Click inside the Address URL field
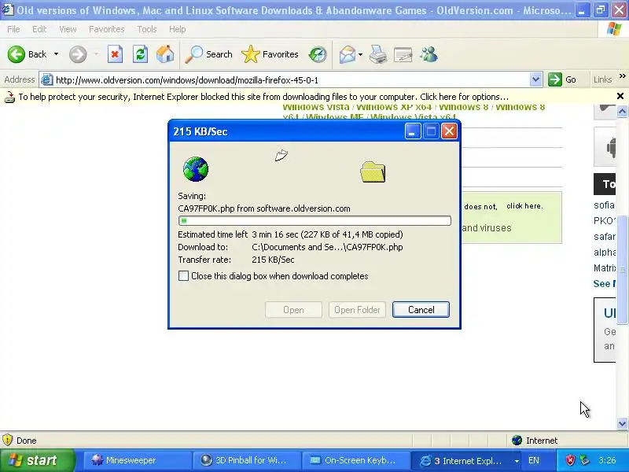Viewport: 629px width, 472px height. point(291,80)
